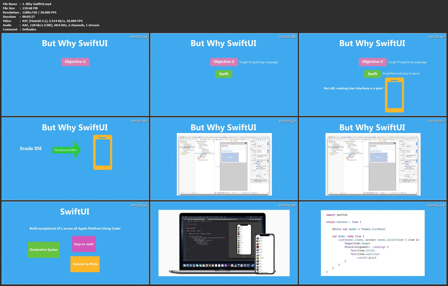This screenshot has width=448, height=286.
Task: Click the 'VStack(alignment: .leading) {' code line
Action: tap(366, 247)
